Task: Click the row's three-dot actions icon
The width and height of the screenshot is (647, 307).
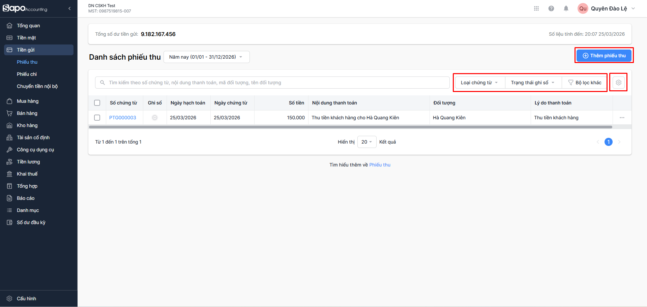Action: 622,118
